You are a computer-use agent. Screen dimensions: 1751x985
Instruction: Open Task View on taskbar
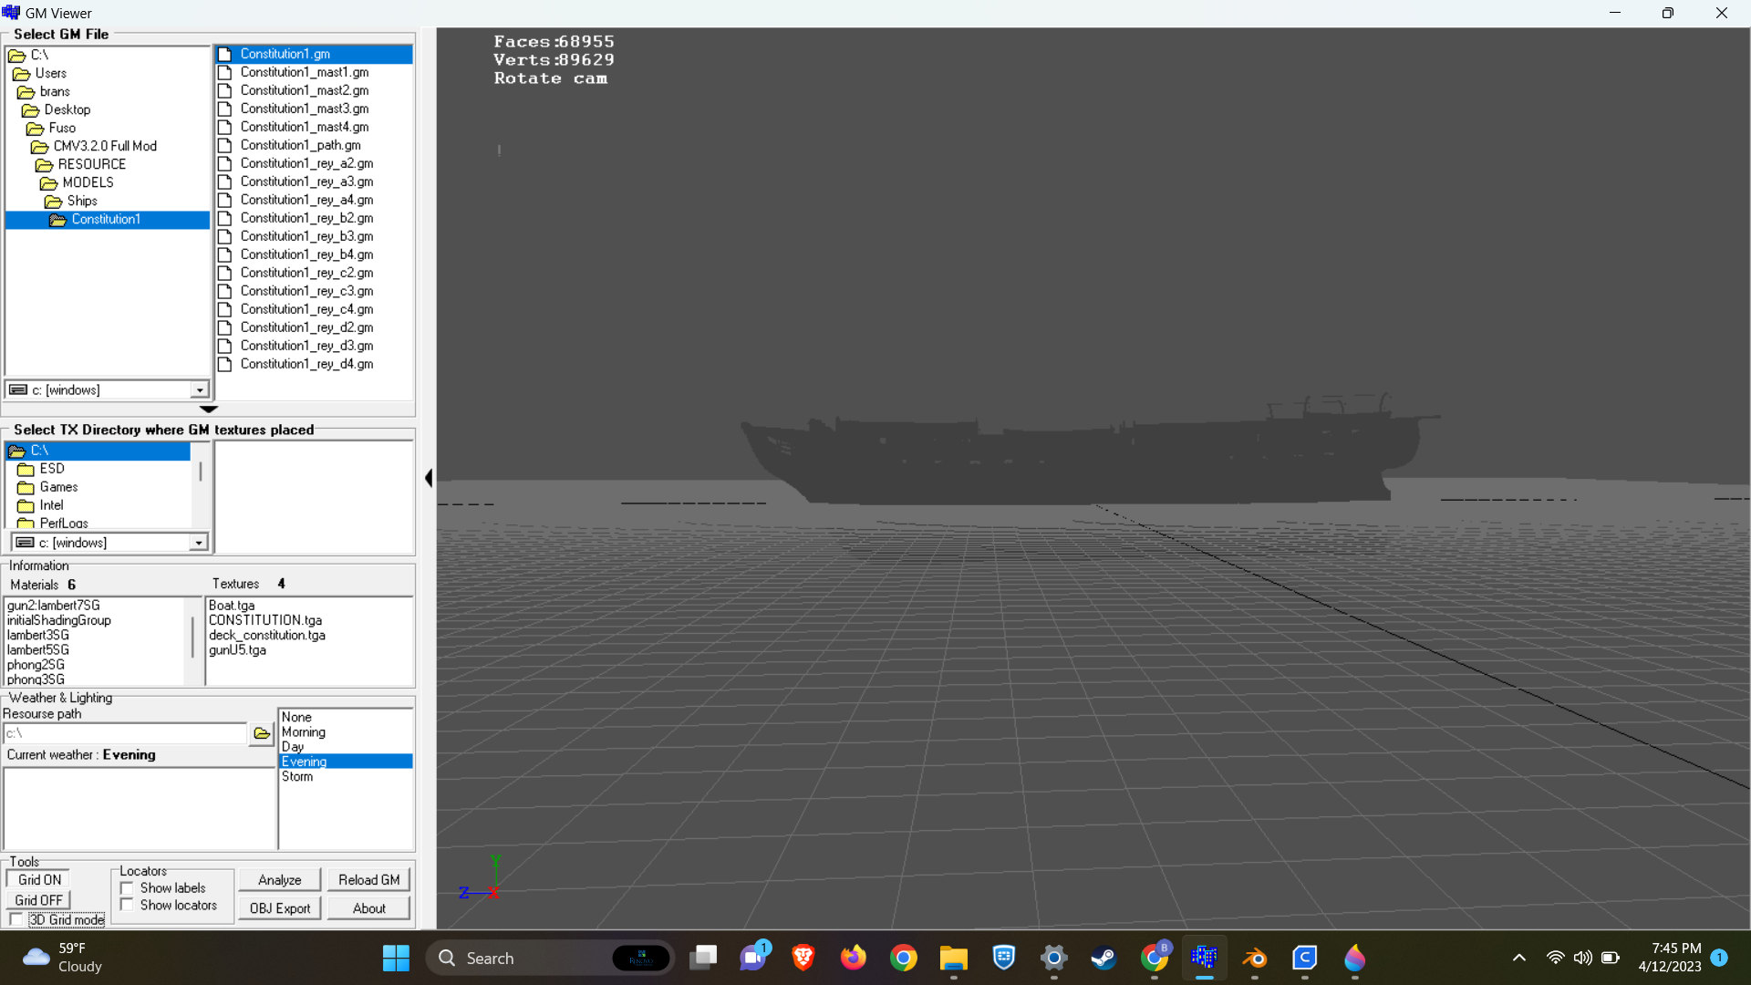[x=703, y=958]
